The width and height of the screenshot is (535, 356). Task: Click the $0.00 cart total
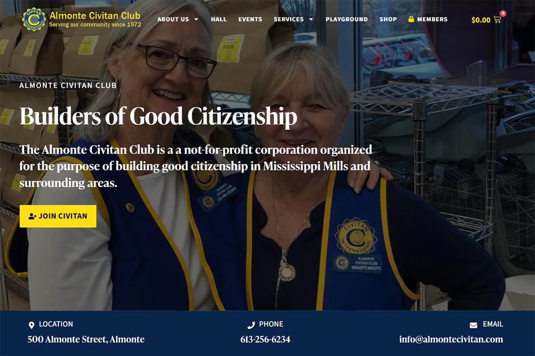click(481, 20)
